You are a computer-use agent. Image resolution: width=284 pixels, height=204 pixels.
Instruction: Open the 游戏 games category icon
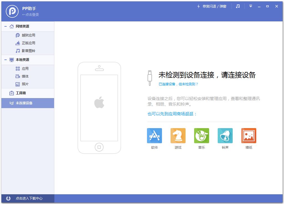[x=178, y=136]
